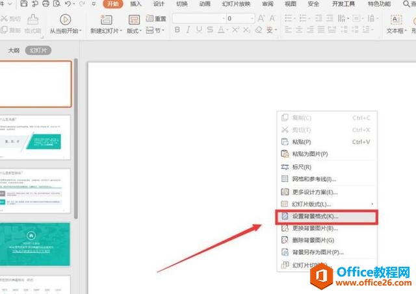416x294 pixels.
Task: Click the 重置 (Reset) button
Action: [156, 18]
